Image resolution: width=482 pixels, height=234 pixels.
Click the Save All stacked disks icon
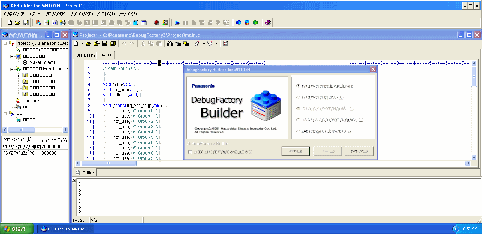click(113, 43)
